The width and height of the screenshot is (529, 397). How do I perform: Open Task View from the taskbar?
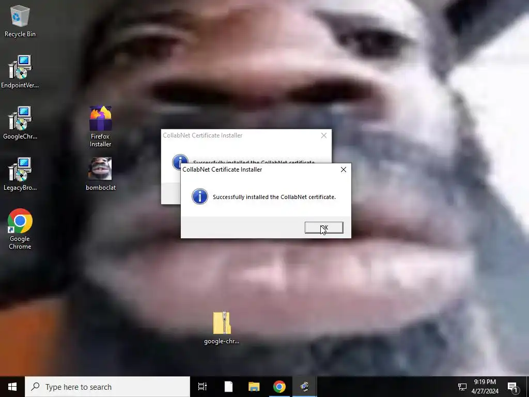203,387
